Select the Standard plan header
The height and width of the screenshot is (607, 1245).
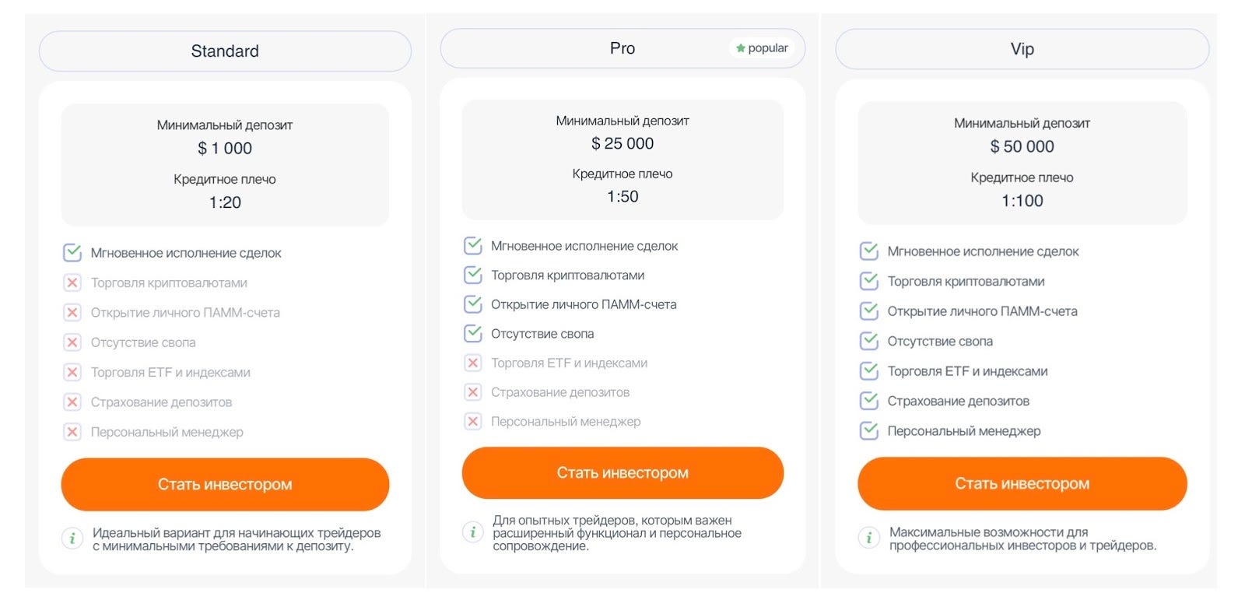pos(225,51)
